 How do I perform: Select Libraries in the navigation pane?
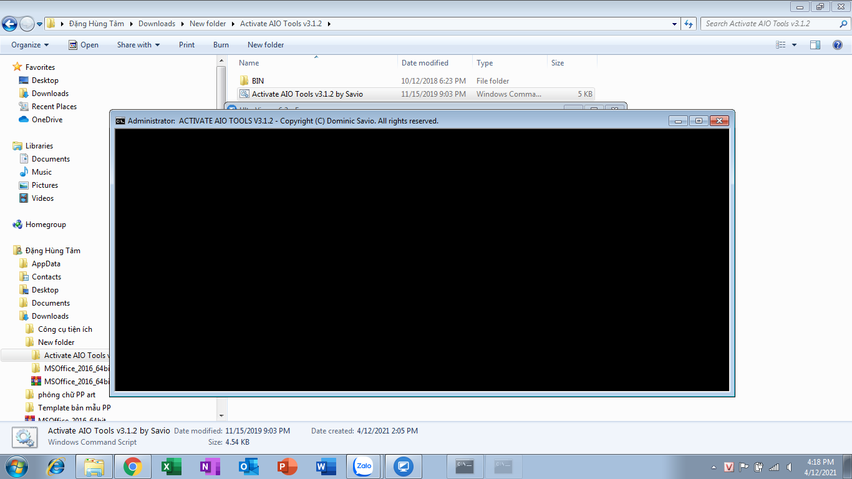(39, 146)
